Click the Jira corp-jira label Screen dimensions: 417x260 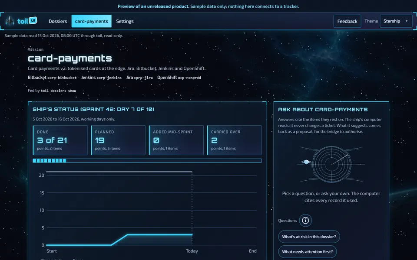(139, 78)
